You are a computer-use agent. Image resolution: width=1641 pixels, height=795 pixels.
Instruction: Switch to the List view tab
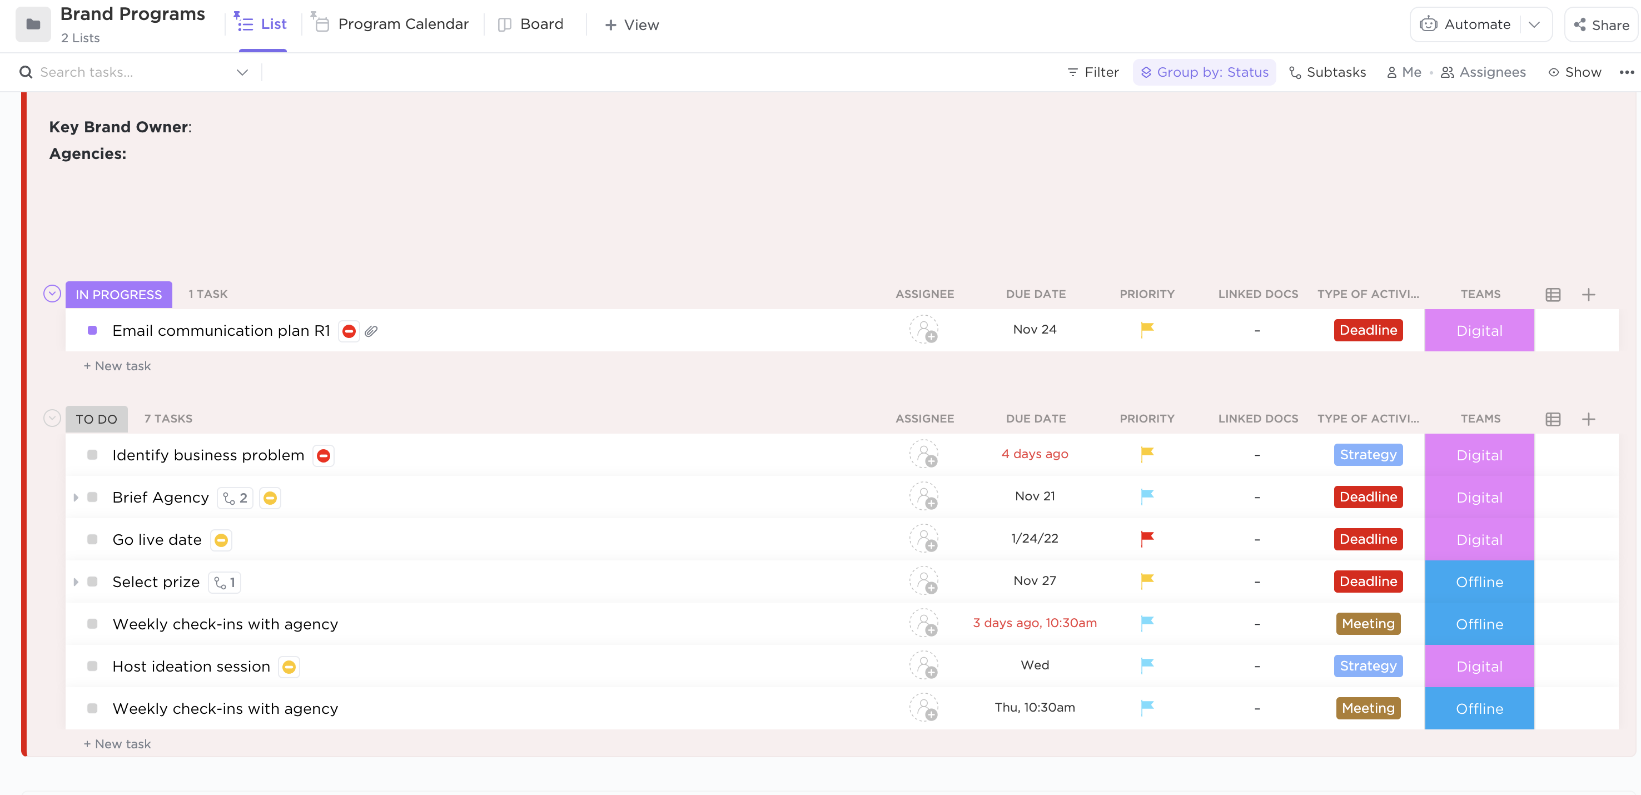(261, 23)
